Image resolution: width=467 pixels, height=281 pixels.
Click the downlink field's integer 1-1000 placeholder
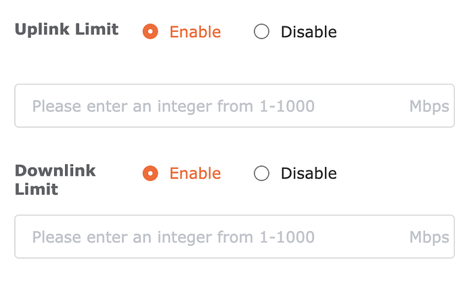tap(173, 237)
